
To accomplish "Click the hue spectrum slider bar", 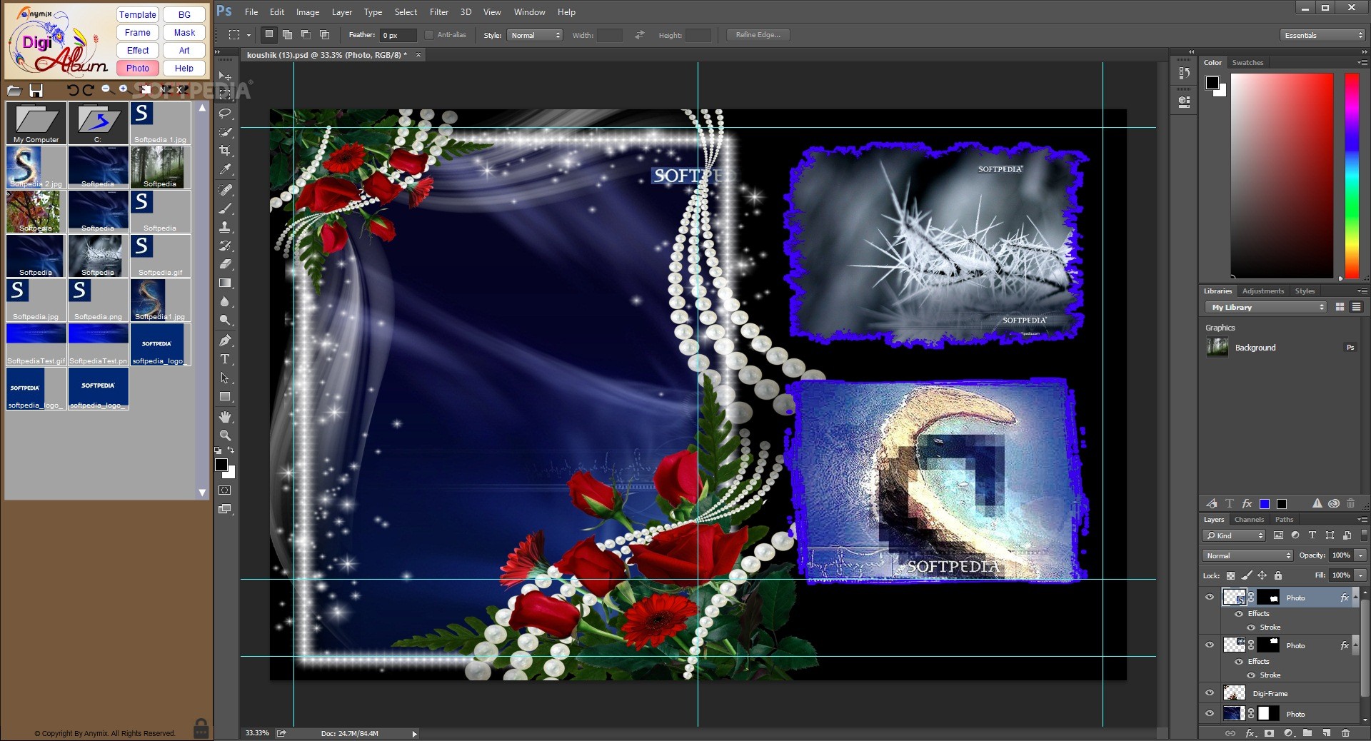I will 1352,176.
